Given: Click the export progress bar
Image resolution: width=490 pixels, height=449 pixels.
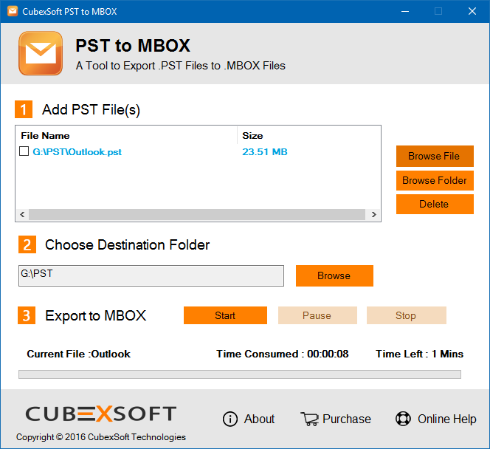Looking at the screenshot, I should (239, 374).
